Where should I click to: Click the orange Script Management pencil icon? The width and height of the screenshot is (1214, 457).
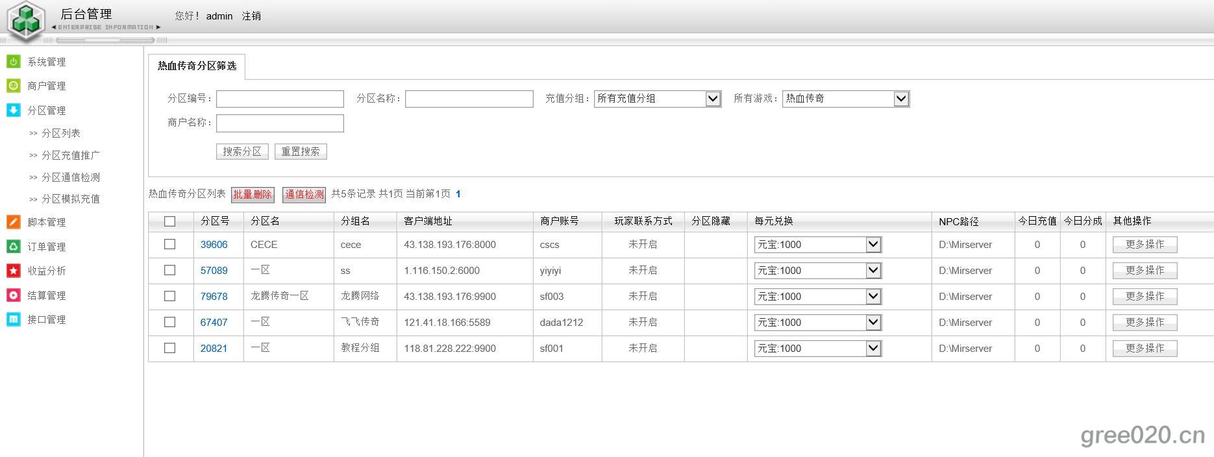(x=13, y=222)
